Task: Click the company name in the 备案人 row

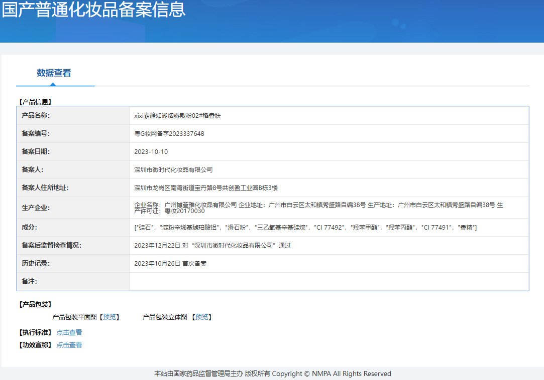Action: pyautogui.click(x=173, y=170)
